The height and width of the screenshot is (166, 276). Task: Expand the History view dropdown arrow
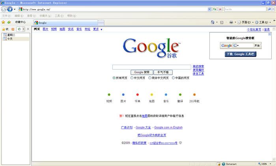[x=23, y=29]
